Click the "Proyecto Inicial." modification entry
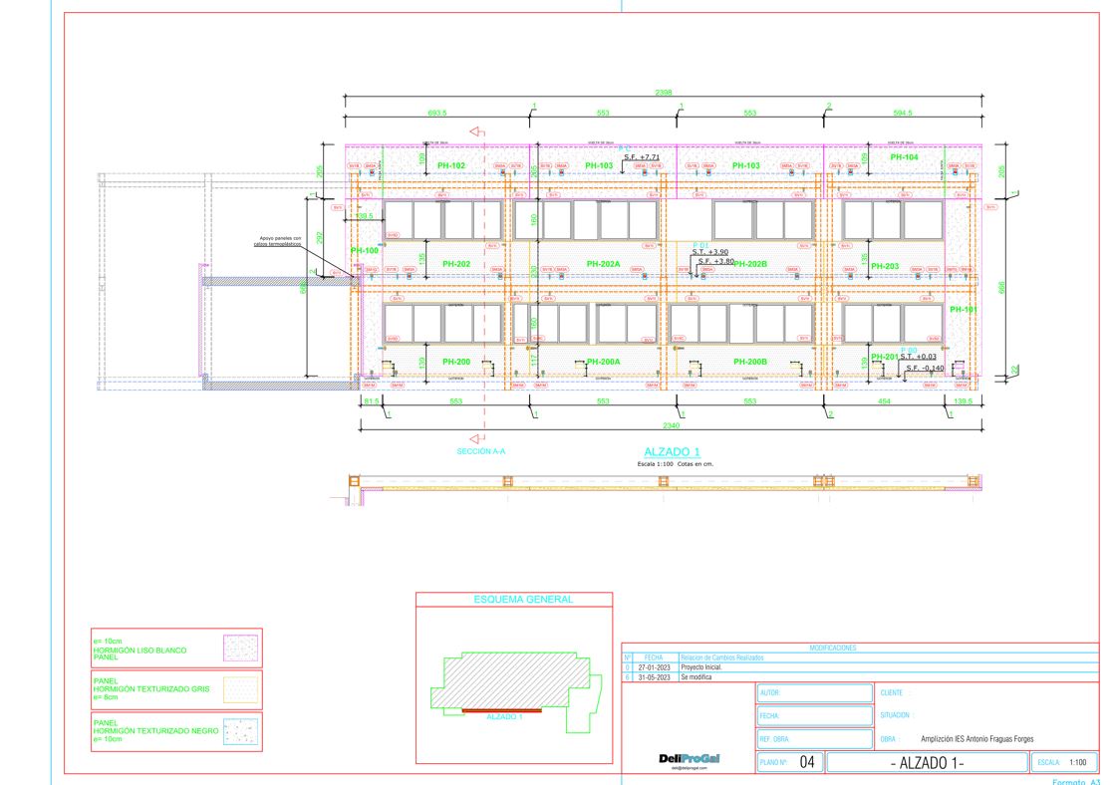Viewport: 1110px width, 785px height. 701,667
